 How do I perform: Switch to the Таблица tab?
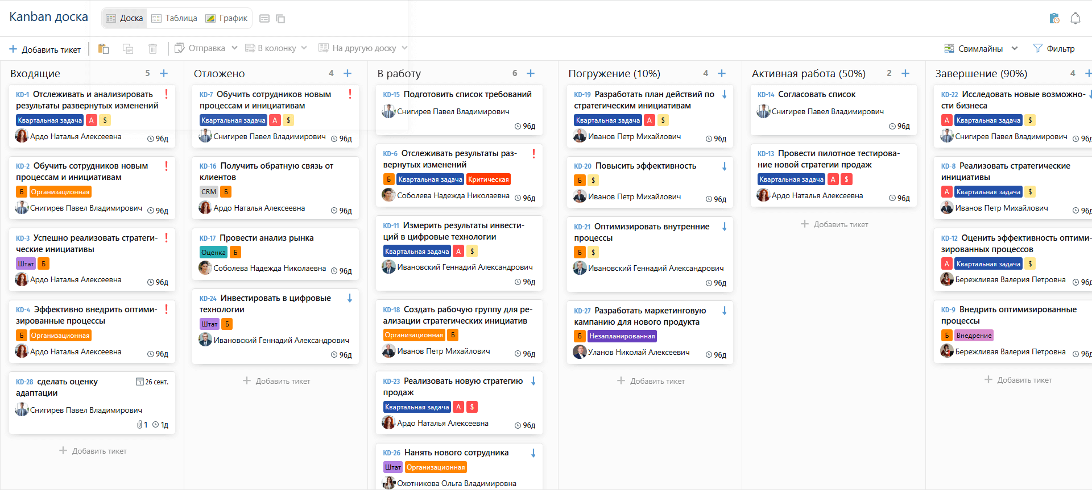[174, 18]
